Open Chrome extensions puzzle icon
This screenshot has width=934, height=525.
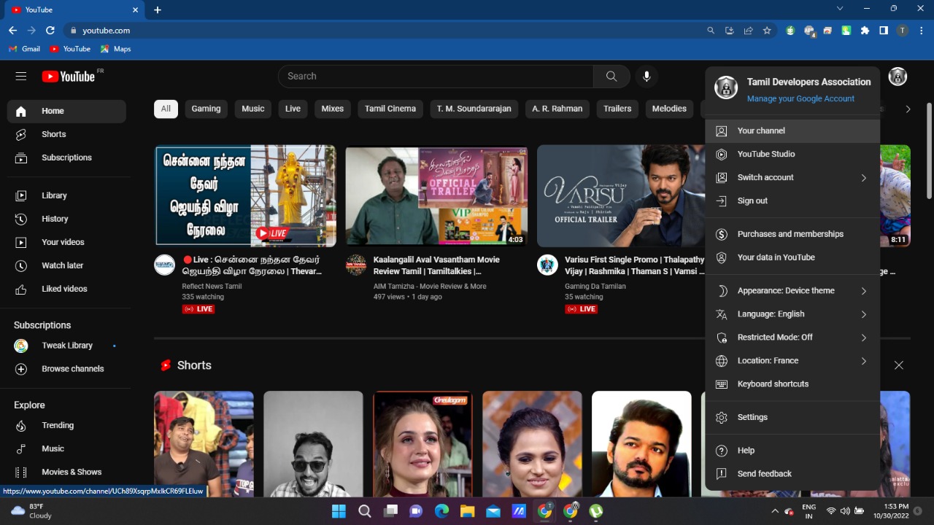tap(865, 31)
